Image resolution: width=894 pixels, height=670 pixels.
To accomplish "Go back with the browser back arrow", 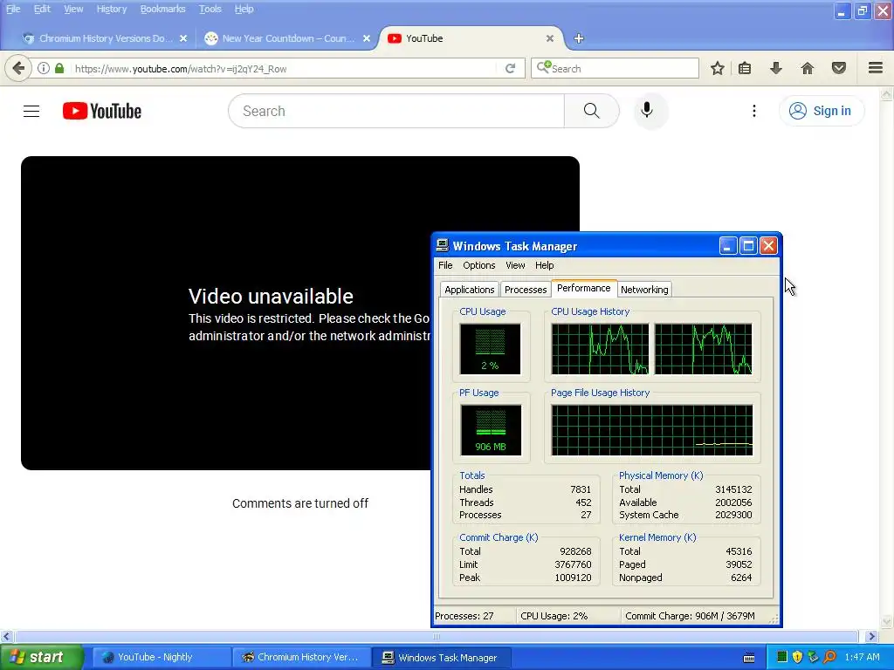I will pyautogui.click(x=18, y=68).
